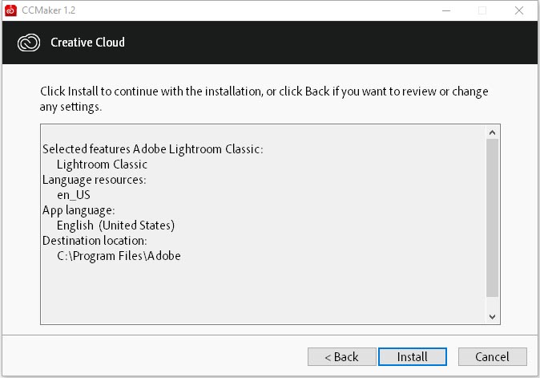Viewport: 540px width, 378px height.
Task: Click the vertical scrollbar thumb in summary
Action: (x=492, y=217)
